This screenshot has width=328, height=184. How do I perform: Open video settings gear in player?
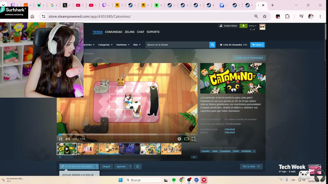click(x=179, y=139)
